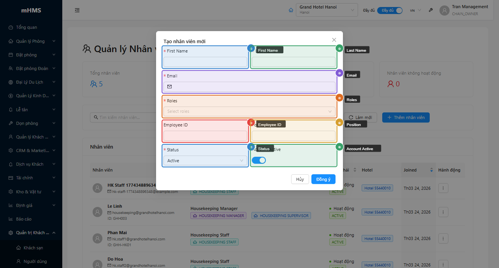Expand the Tài chính sidebar menu

pos(31,178)
